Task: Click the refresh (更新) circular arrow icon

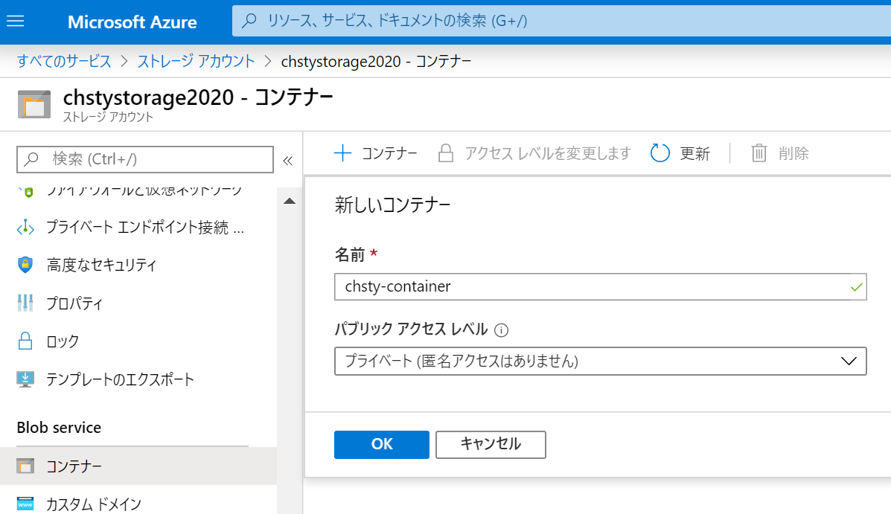Action: point(660,153)
